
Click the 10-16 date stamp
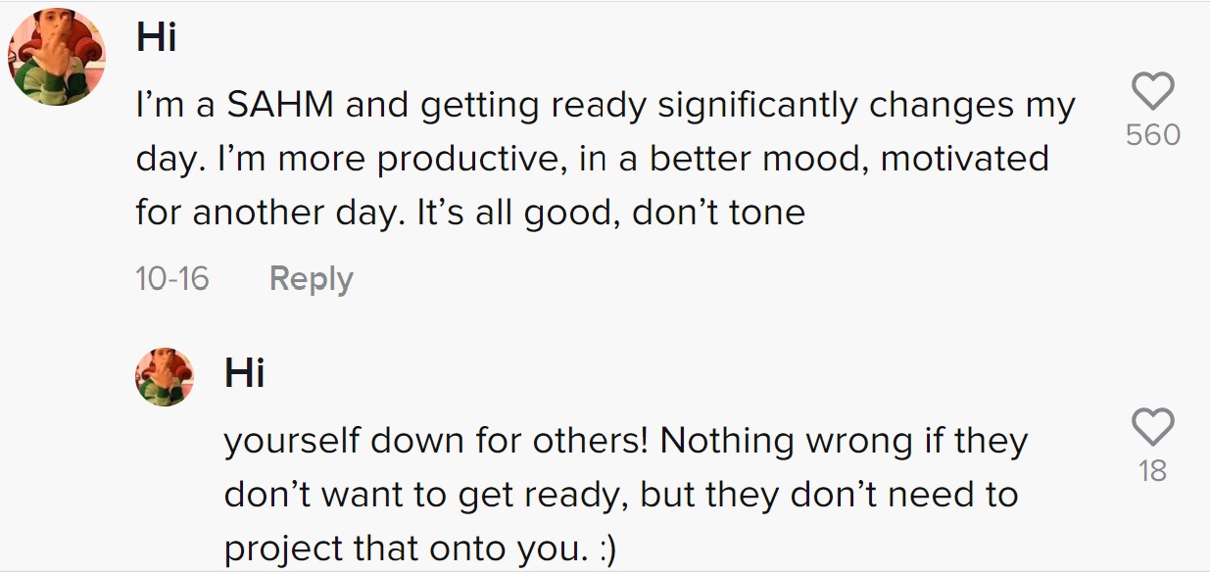(172, 278)
